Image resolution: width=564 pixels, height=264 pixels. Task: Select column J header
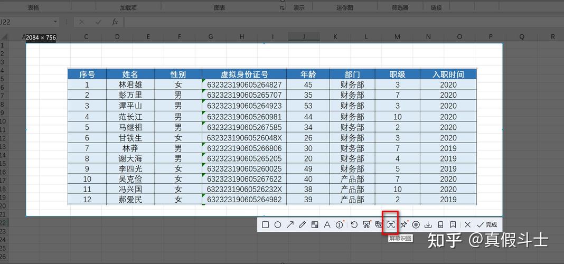(304, 36)
